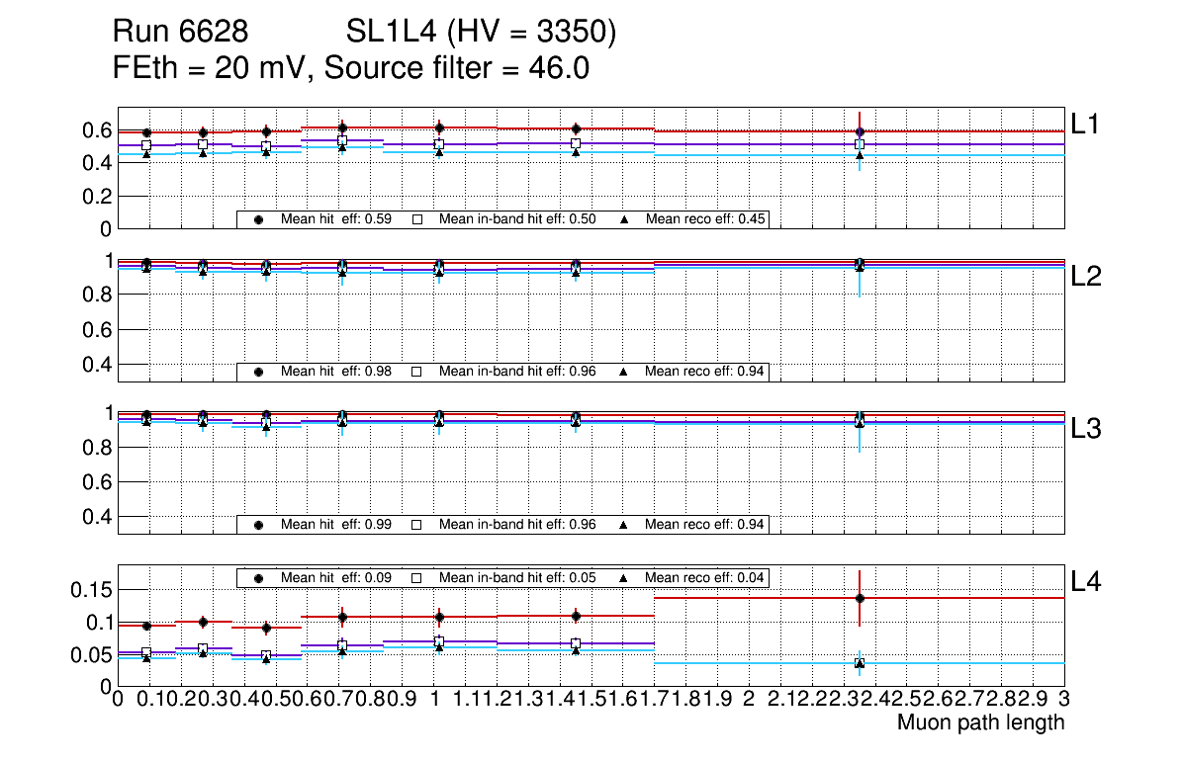Screen dimensions: 1183x763
Task: Click the filled circle legend marker in L1 panel
Action: [258, 219]
